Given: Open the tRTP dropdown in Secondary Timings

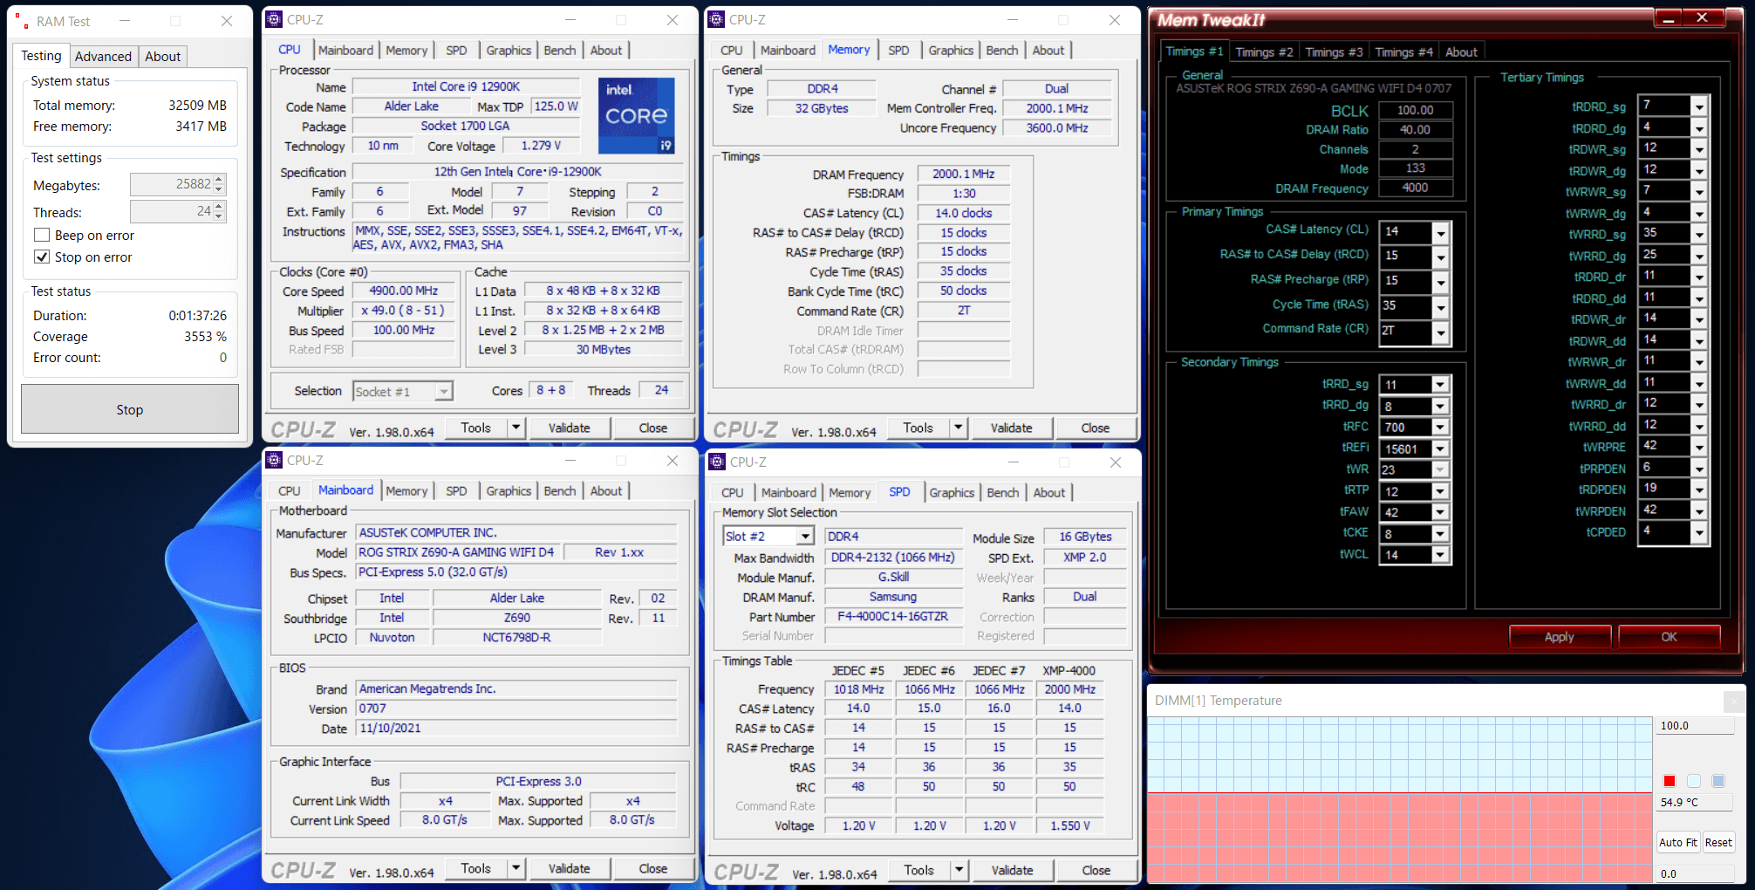Looking at the screenshot, I should pyautogui.click(x=1440, y=491).
